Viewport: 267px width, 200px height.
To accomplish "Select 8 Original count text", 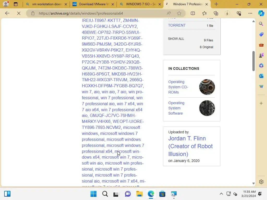I will [x=207, y=47].
